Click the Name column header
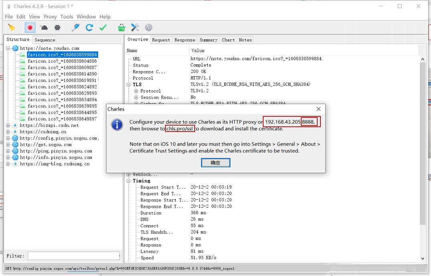The height and width of the screenshot is (276, 431). (x=157, y=51)
